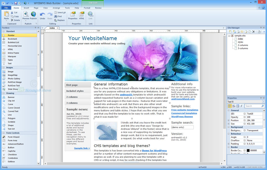Click the black Border Color swatch
Viewport: 267px width, 170px height.
tap(248, 150)
